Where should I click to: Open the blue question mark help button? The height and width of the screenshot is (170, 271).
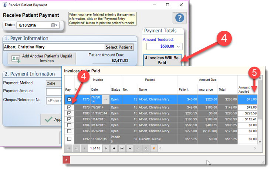(x=180, y=18)
